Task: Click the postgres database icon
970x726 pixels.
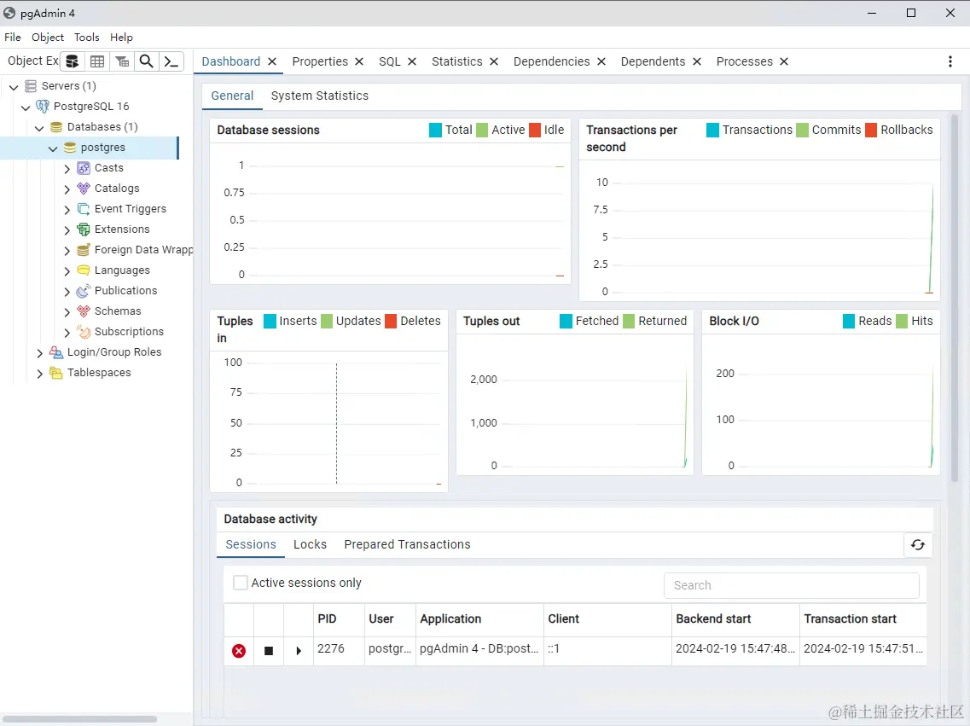Action: (70, 148)
